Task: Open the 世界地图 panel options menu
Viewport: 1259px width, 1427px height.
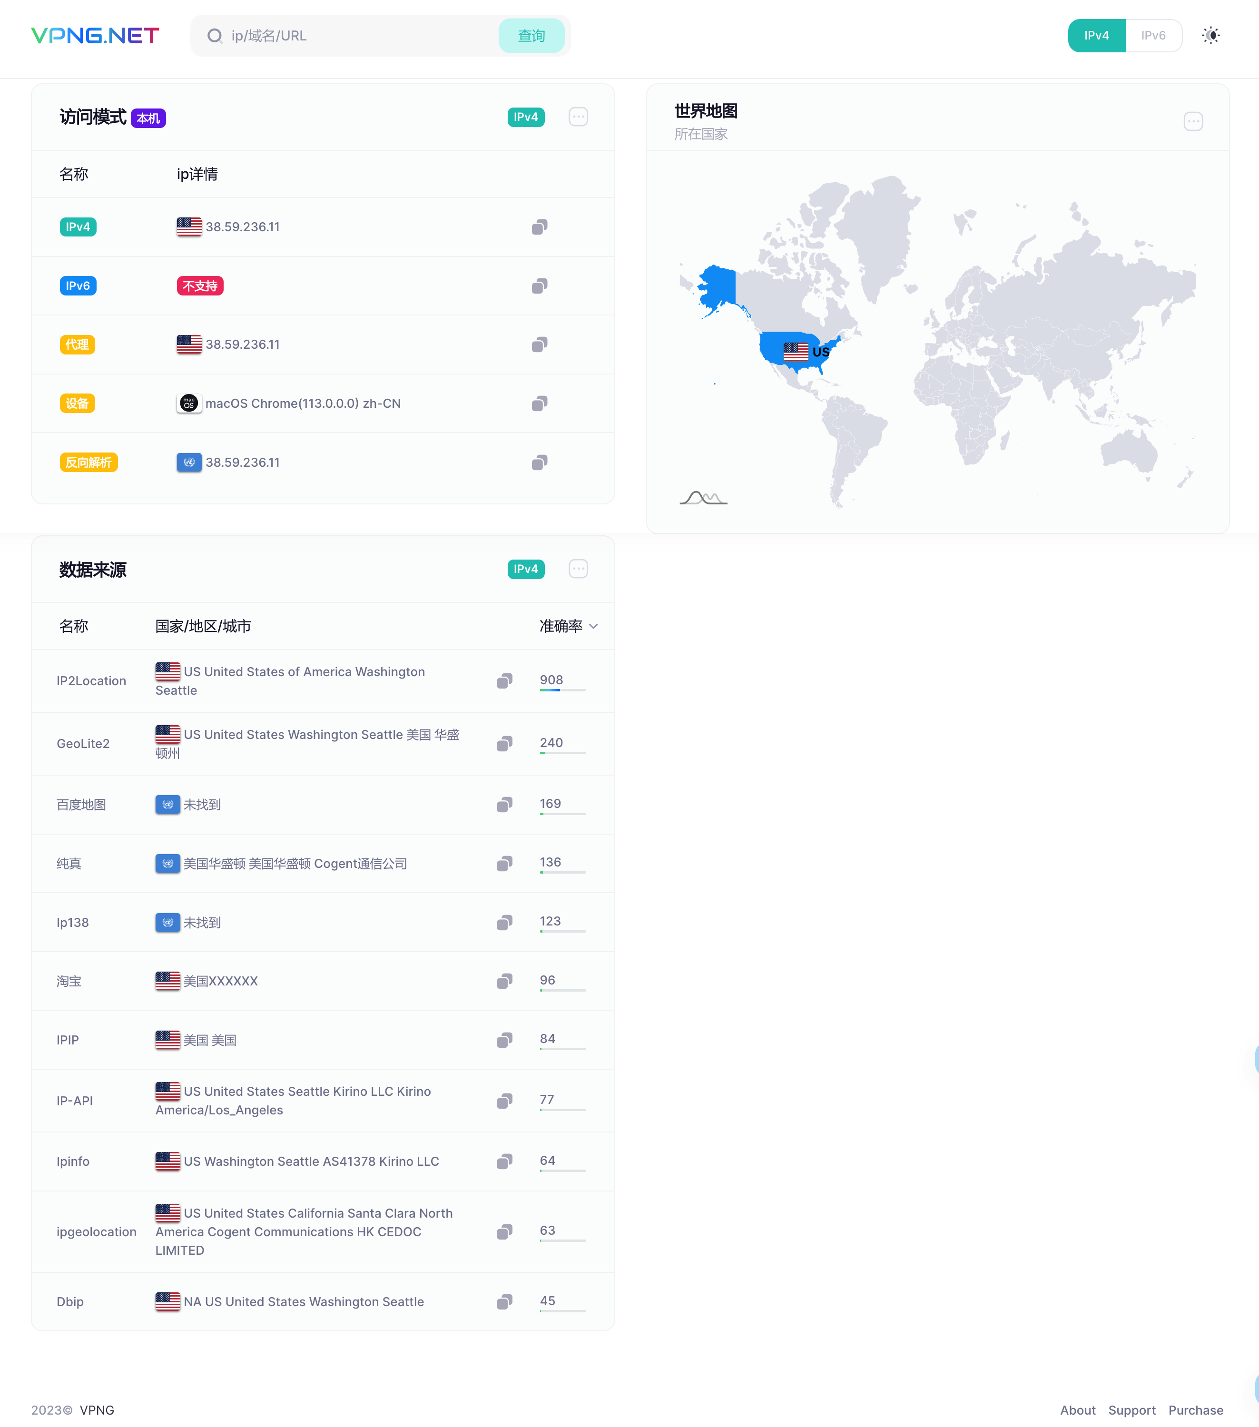Action: click(x=1193, y=121)
